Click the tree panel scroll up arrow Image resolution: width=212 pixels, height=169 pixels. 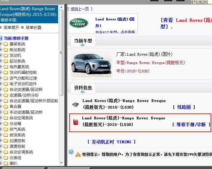click(x=61, y=7)
